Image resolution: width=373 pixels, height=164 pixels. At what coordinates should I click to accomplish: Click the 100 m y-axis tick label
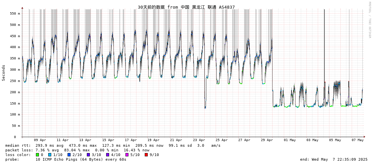(15, 115)
